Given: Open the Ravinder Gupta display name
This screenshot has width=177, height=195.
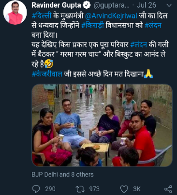Looking at the screenshot, I should click(56, 5).
